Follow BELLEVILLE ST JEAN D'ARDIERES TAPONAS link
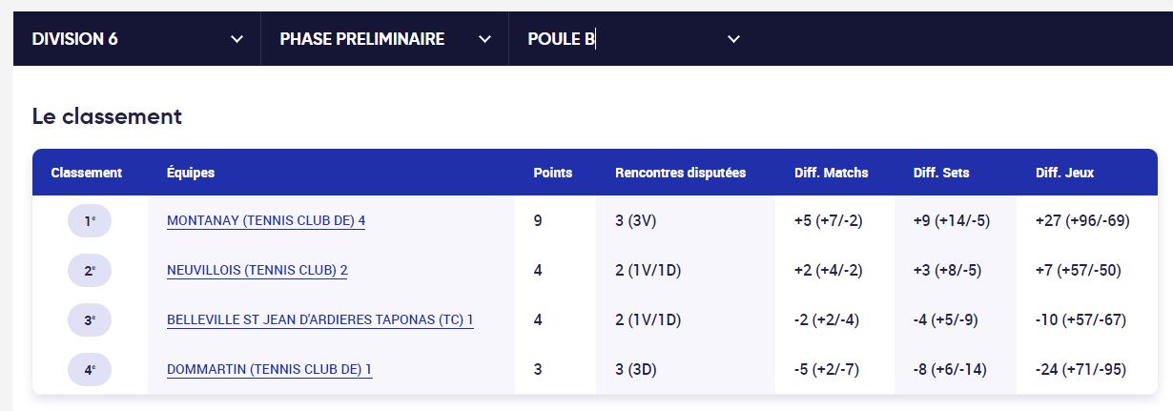This screenshot has width=1173, height=411. tap(320, 320)
